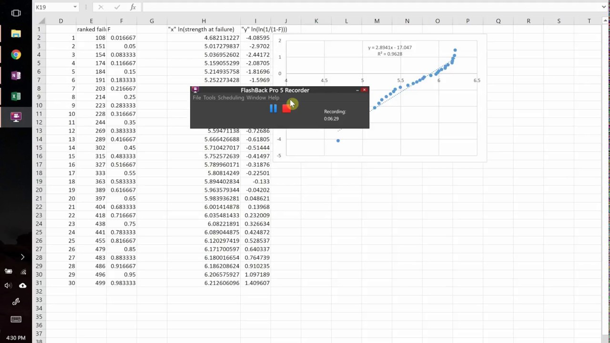Image resolution: width=610 pixels, height=343 pixels.
Task: Click the R² = 0.9628 chart label
Action: pyautogui.click(x=390, y=54)
